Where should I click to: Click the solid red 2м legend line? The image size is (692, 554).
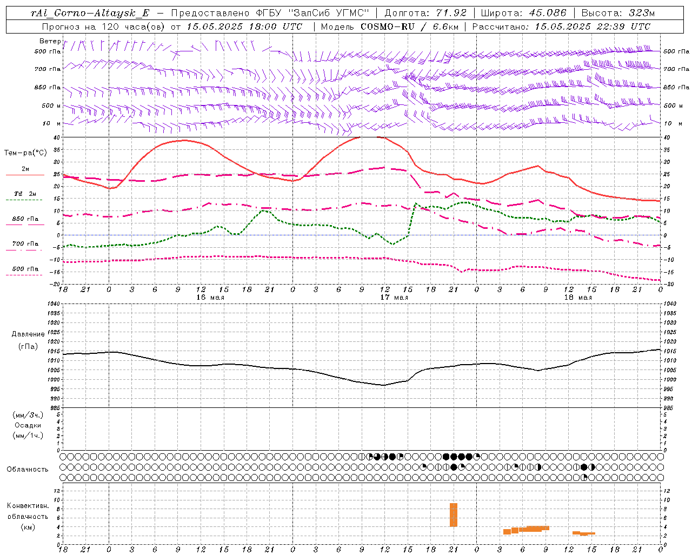(x=25, y=175)
